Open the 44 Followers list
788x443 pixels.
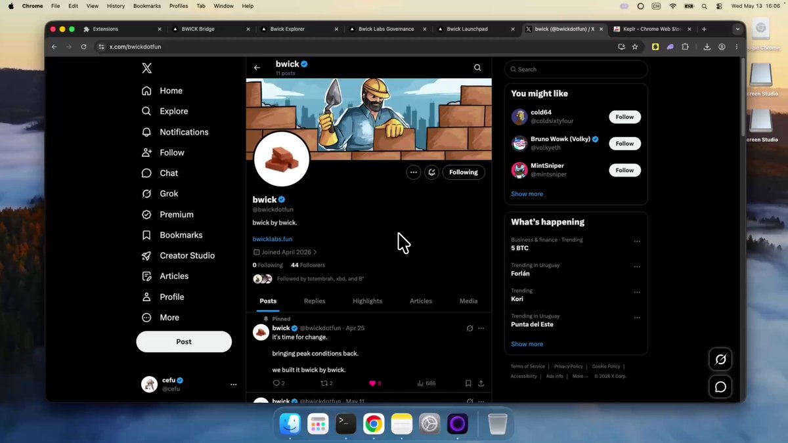pos(308,265)
